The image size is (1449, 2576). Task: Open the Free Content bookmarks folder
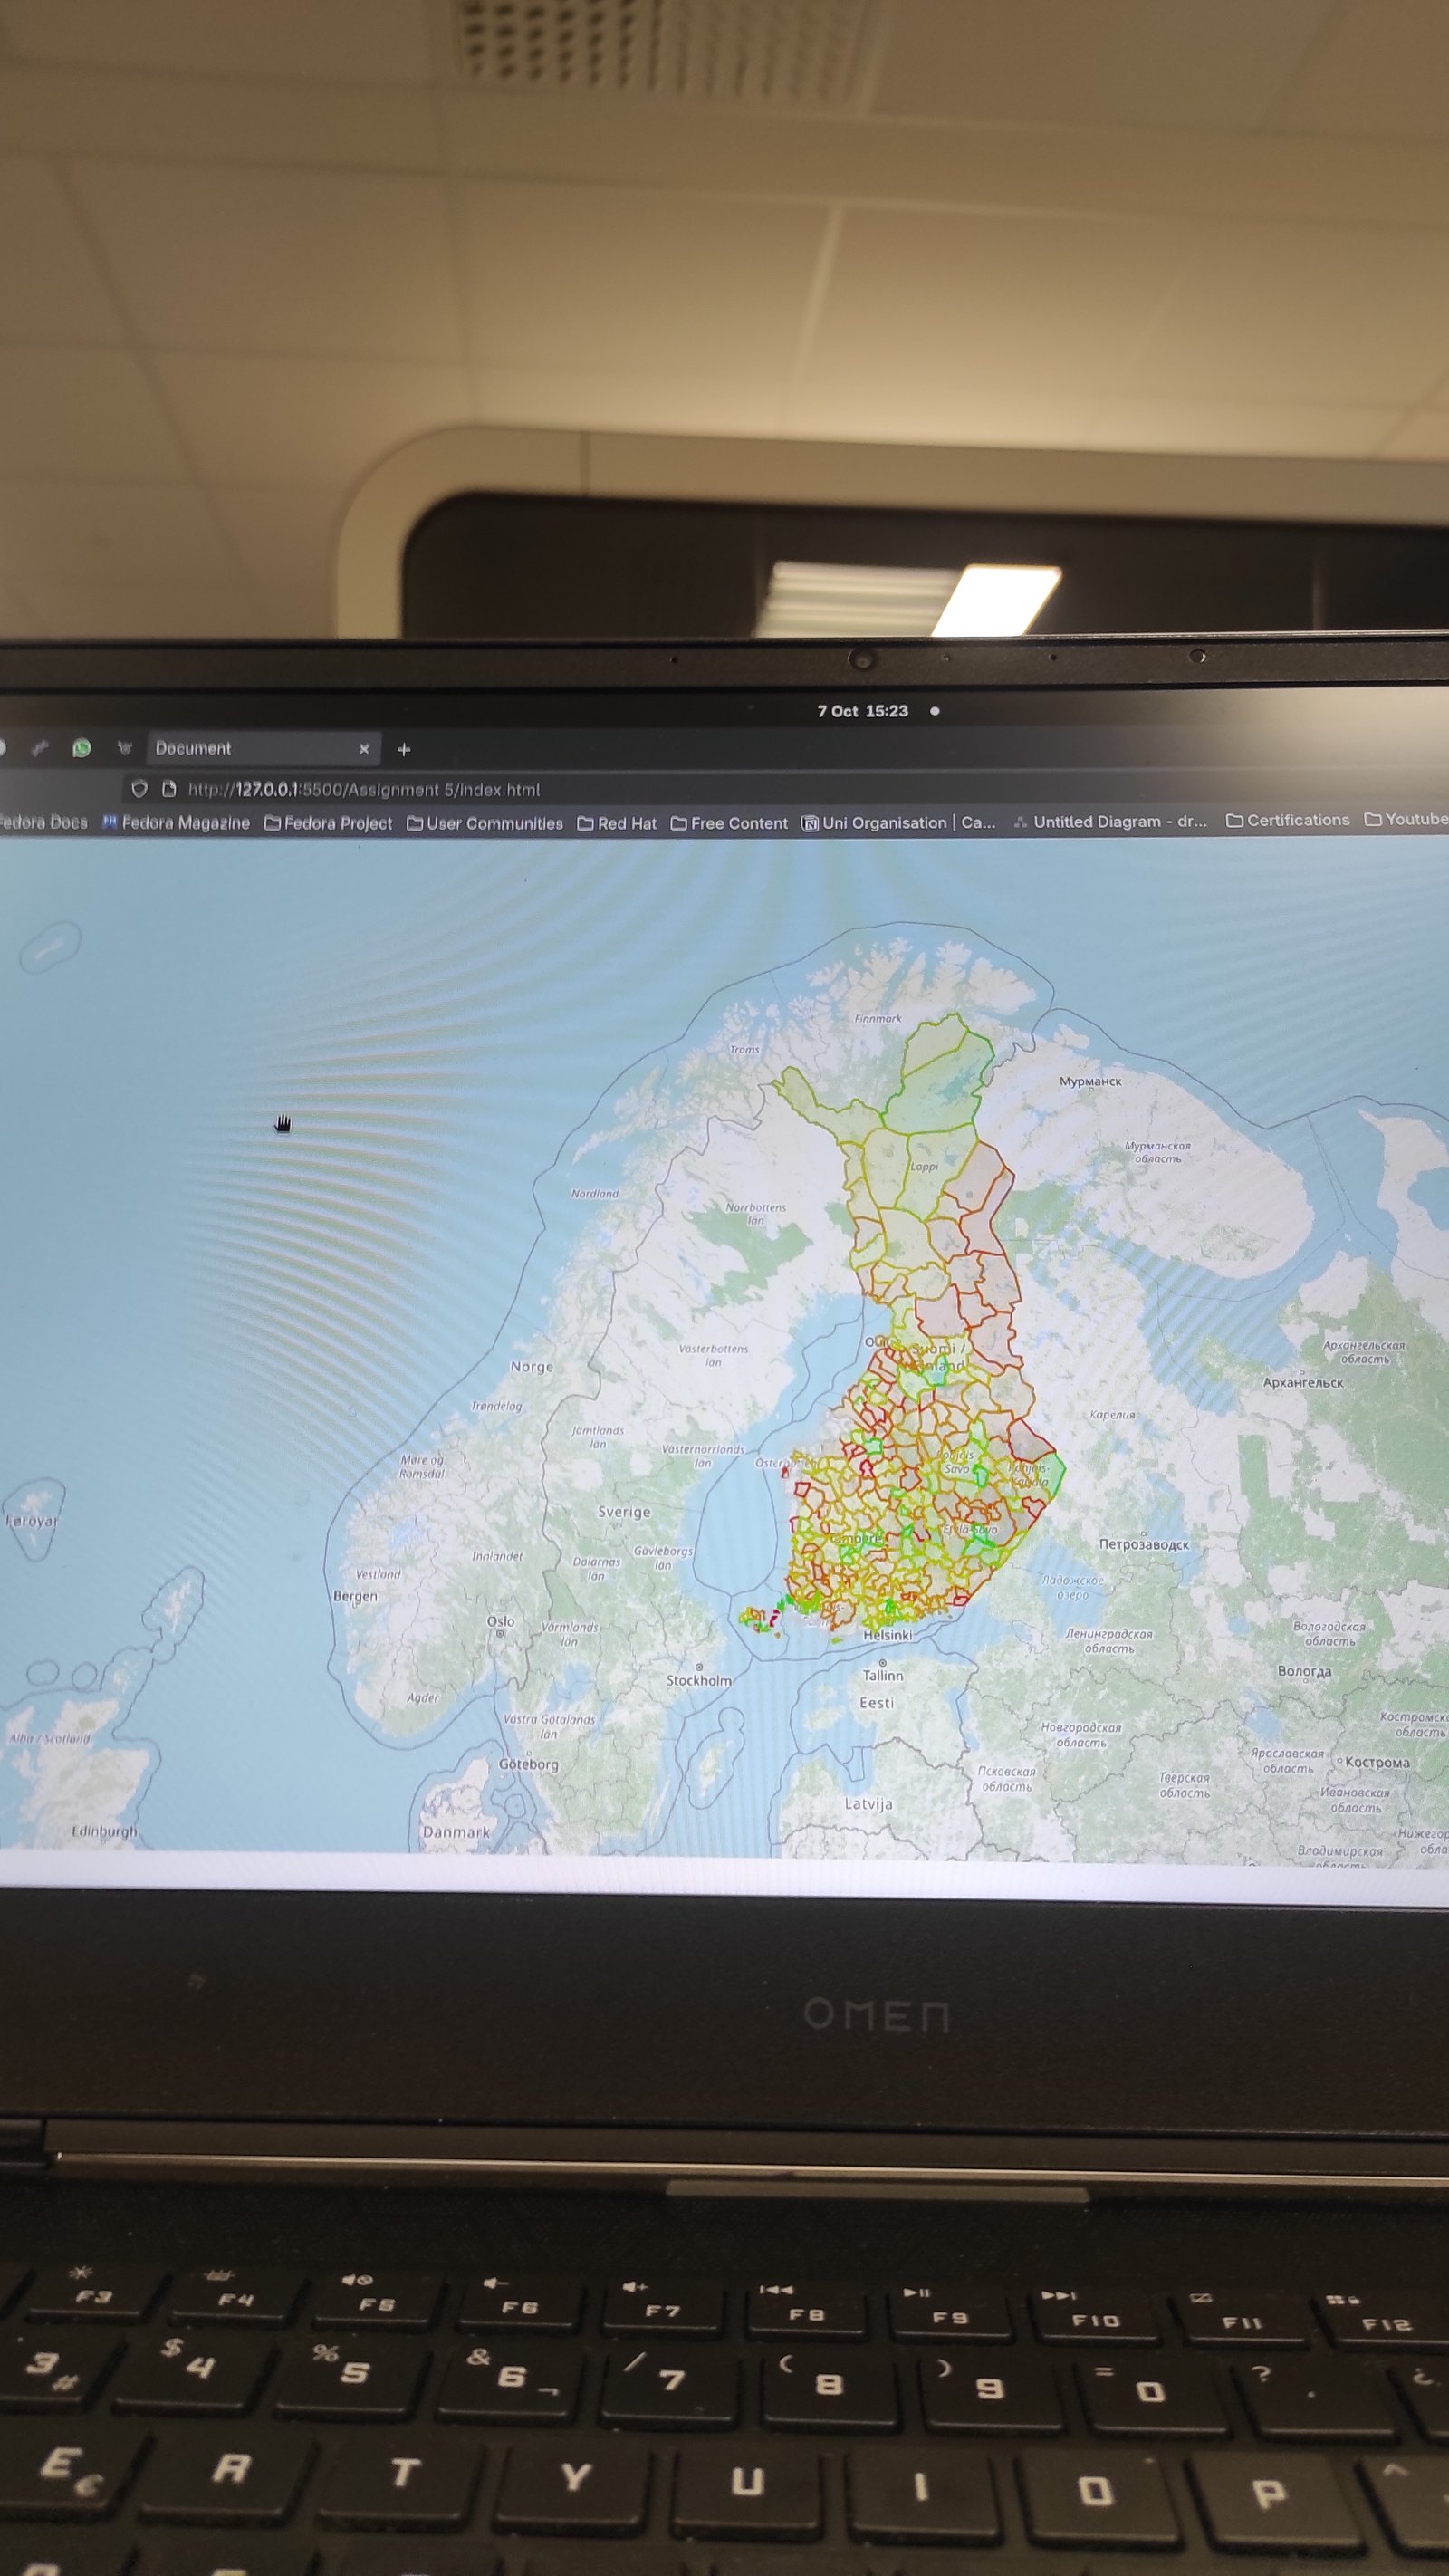[729, 824]
